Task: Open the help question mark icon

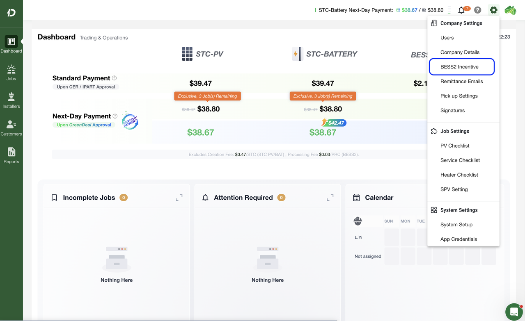Action: [478, 10]
